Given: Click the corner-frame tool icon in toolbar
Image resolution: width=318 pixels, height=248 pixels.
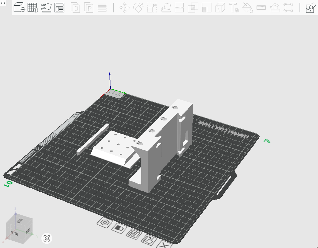Looking at the screenshot, I should click(x=288, y=8).
